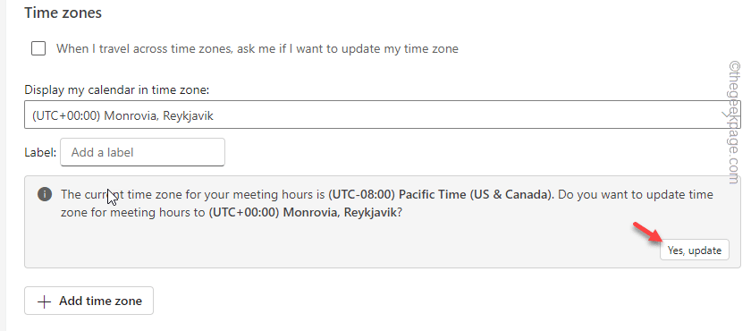Click the red arrow pointing at Yes, update

click(647, 233)
